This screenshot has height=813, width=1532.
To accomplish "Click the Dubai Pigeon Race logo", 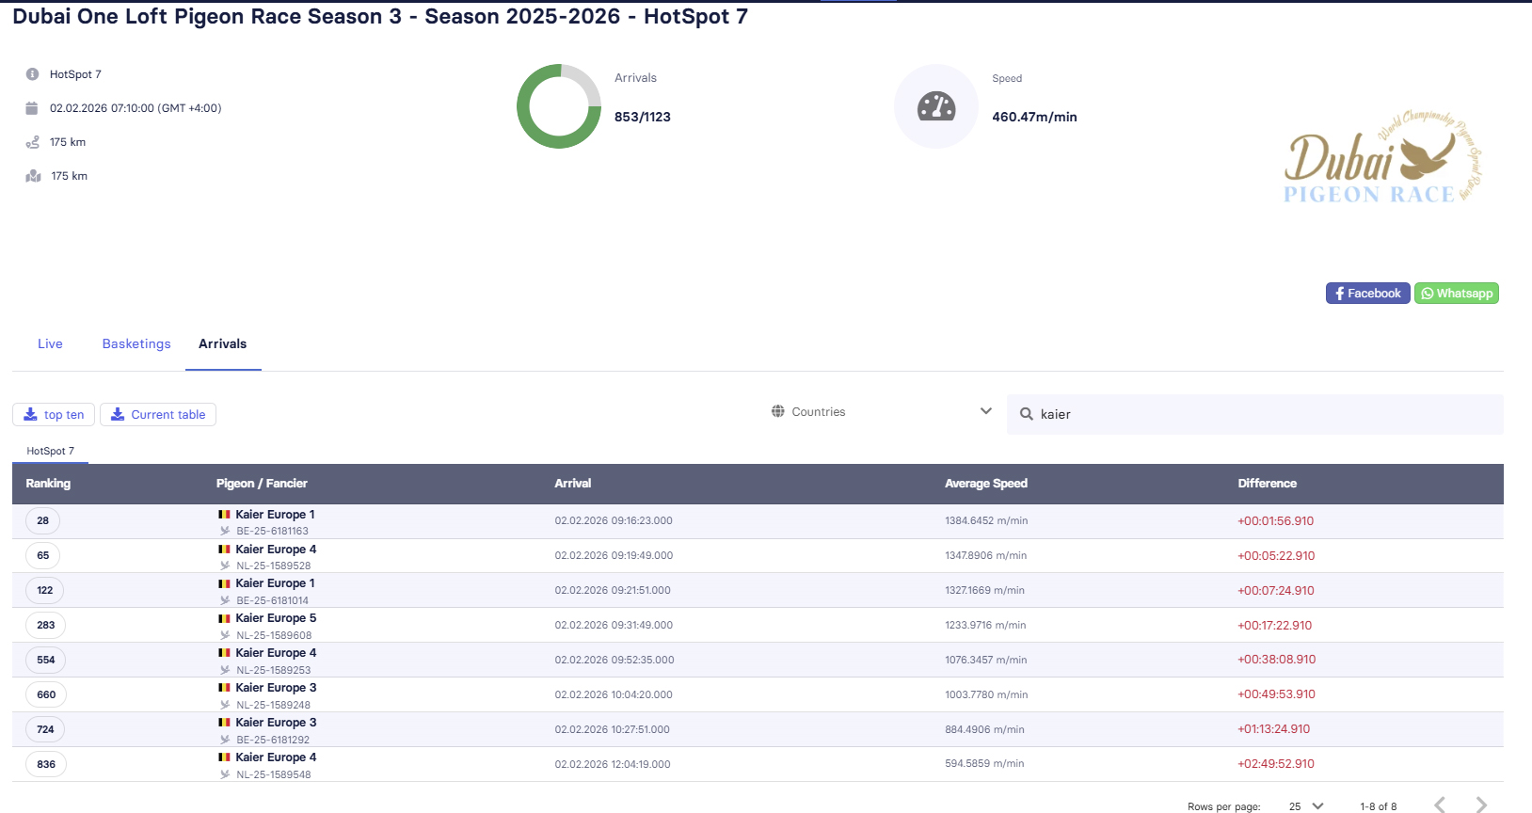I will tap(1381, 158).
